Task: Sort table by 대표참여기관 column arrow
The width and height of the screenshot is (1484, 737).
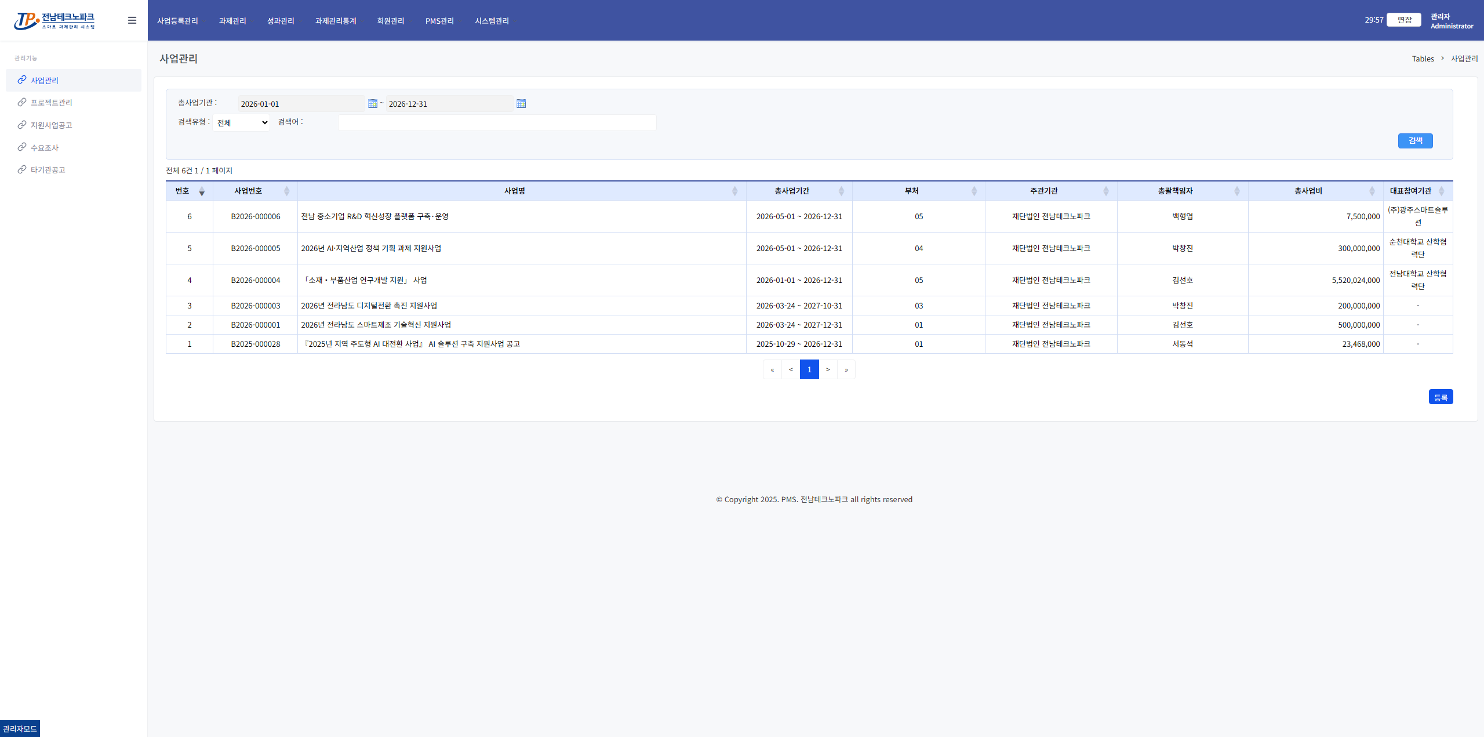Action: click(1442, 191)
